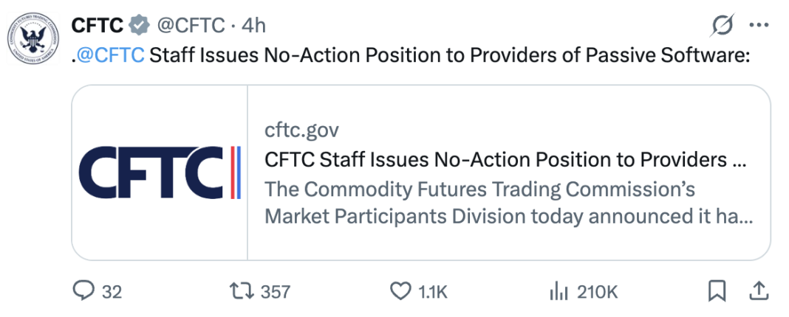Click the Grok explain post icon

click(722, 25)
